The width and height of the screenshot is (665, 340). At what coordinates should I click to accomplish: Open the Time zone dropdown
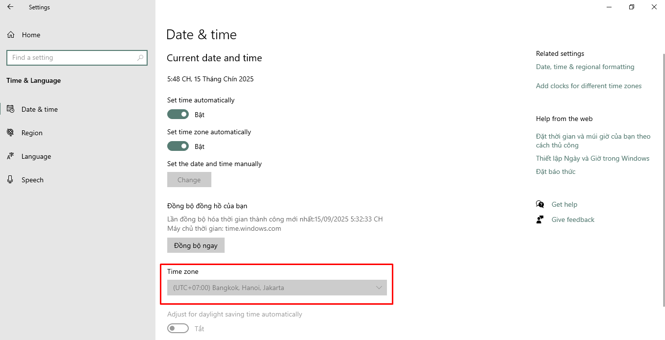pos(277,288)
